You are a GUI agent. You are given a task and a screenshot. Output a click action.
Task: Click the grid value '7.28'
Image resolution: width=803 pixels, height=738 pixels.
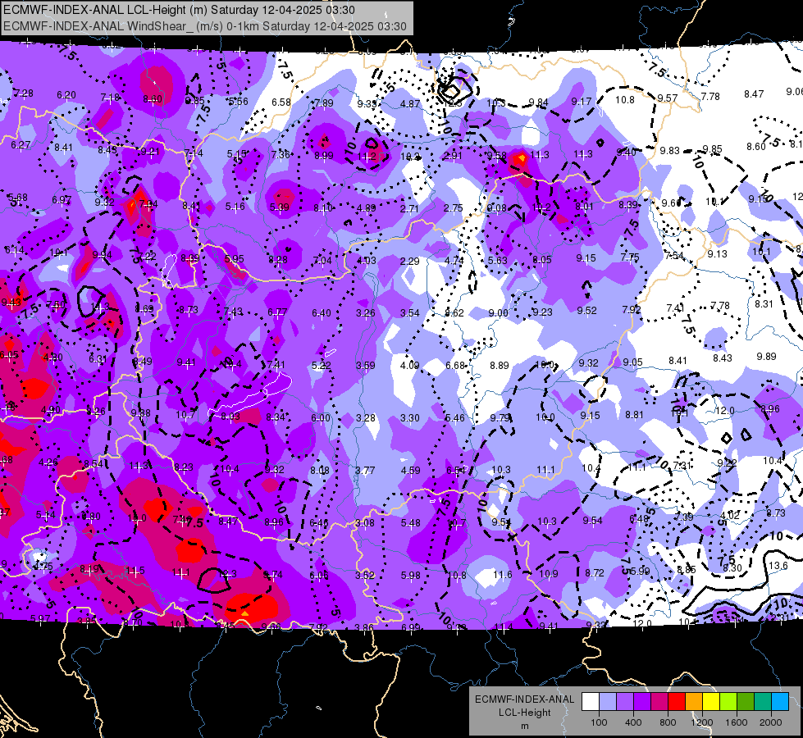point(24,93)
